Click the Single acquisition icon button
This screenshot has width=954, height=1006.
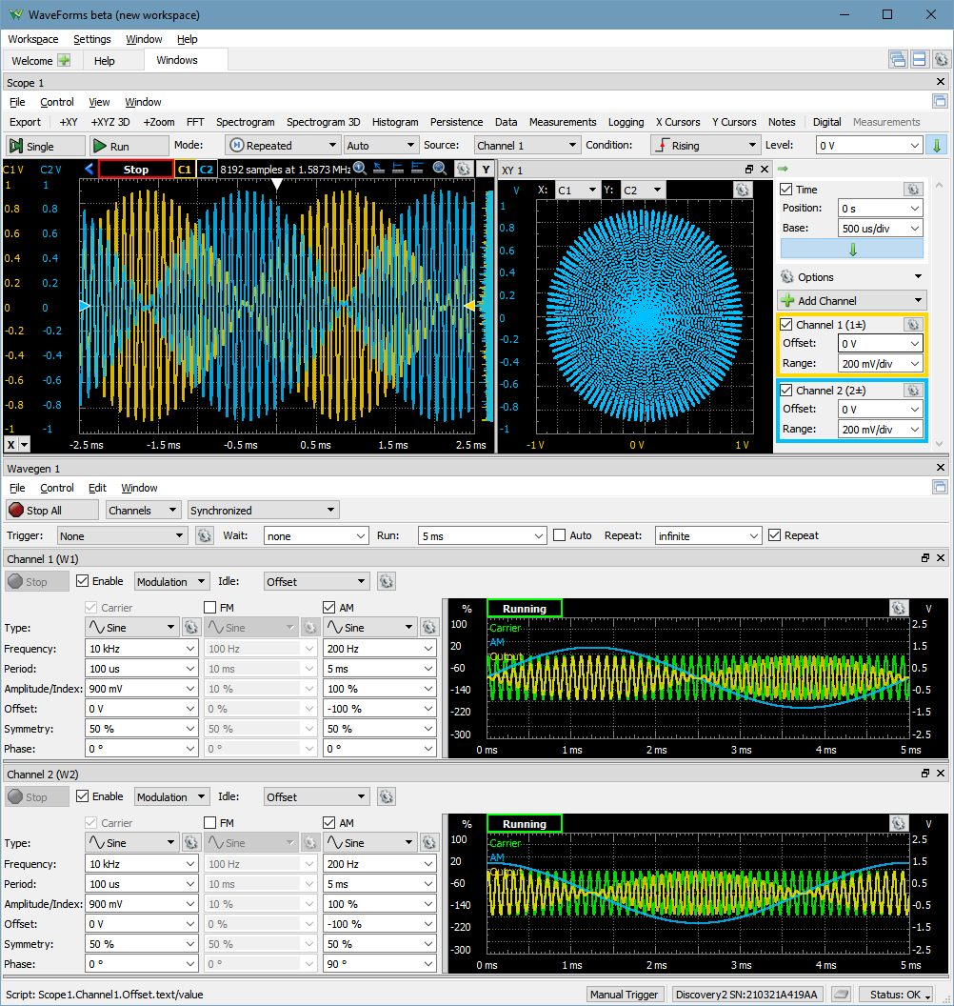[16, 146]
